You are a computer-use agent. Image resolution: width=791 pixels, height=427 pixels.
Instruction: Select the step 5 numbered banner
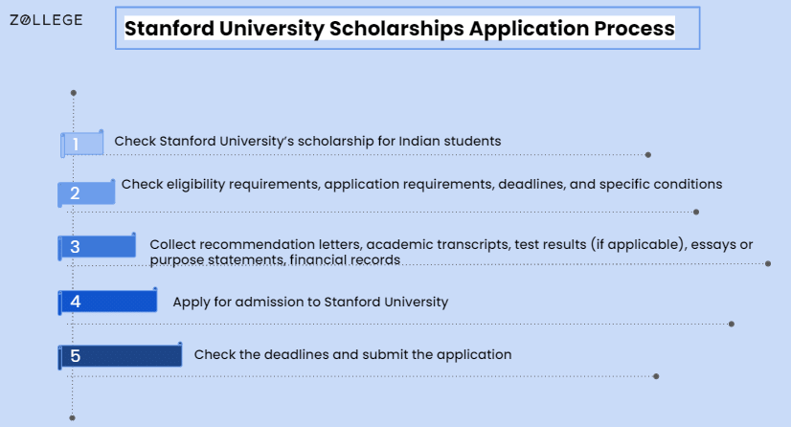point(120,356)
